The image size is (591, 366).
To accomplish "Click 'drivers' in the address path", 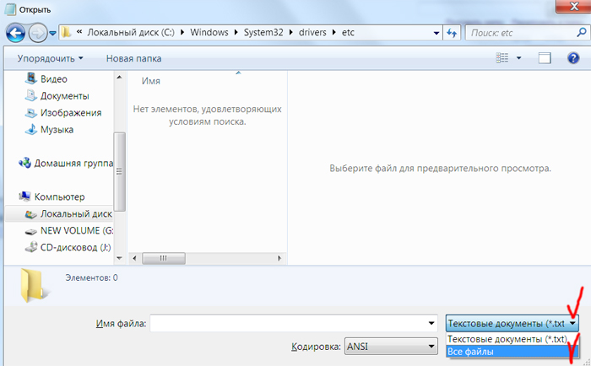I will (x=312, y=32).
